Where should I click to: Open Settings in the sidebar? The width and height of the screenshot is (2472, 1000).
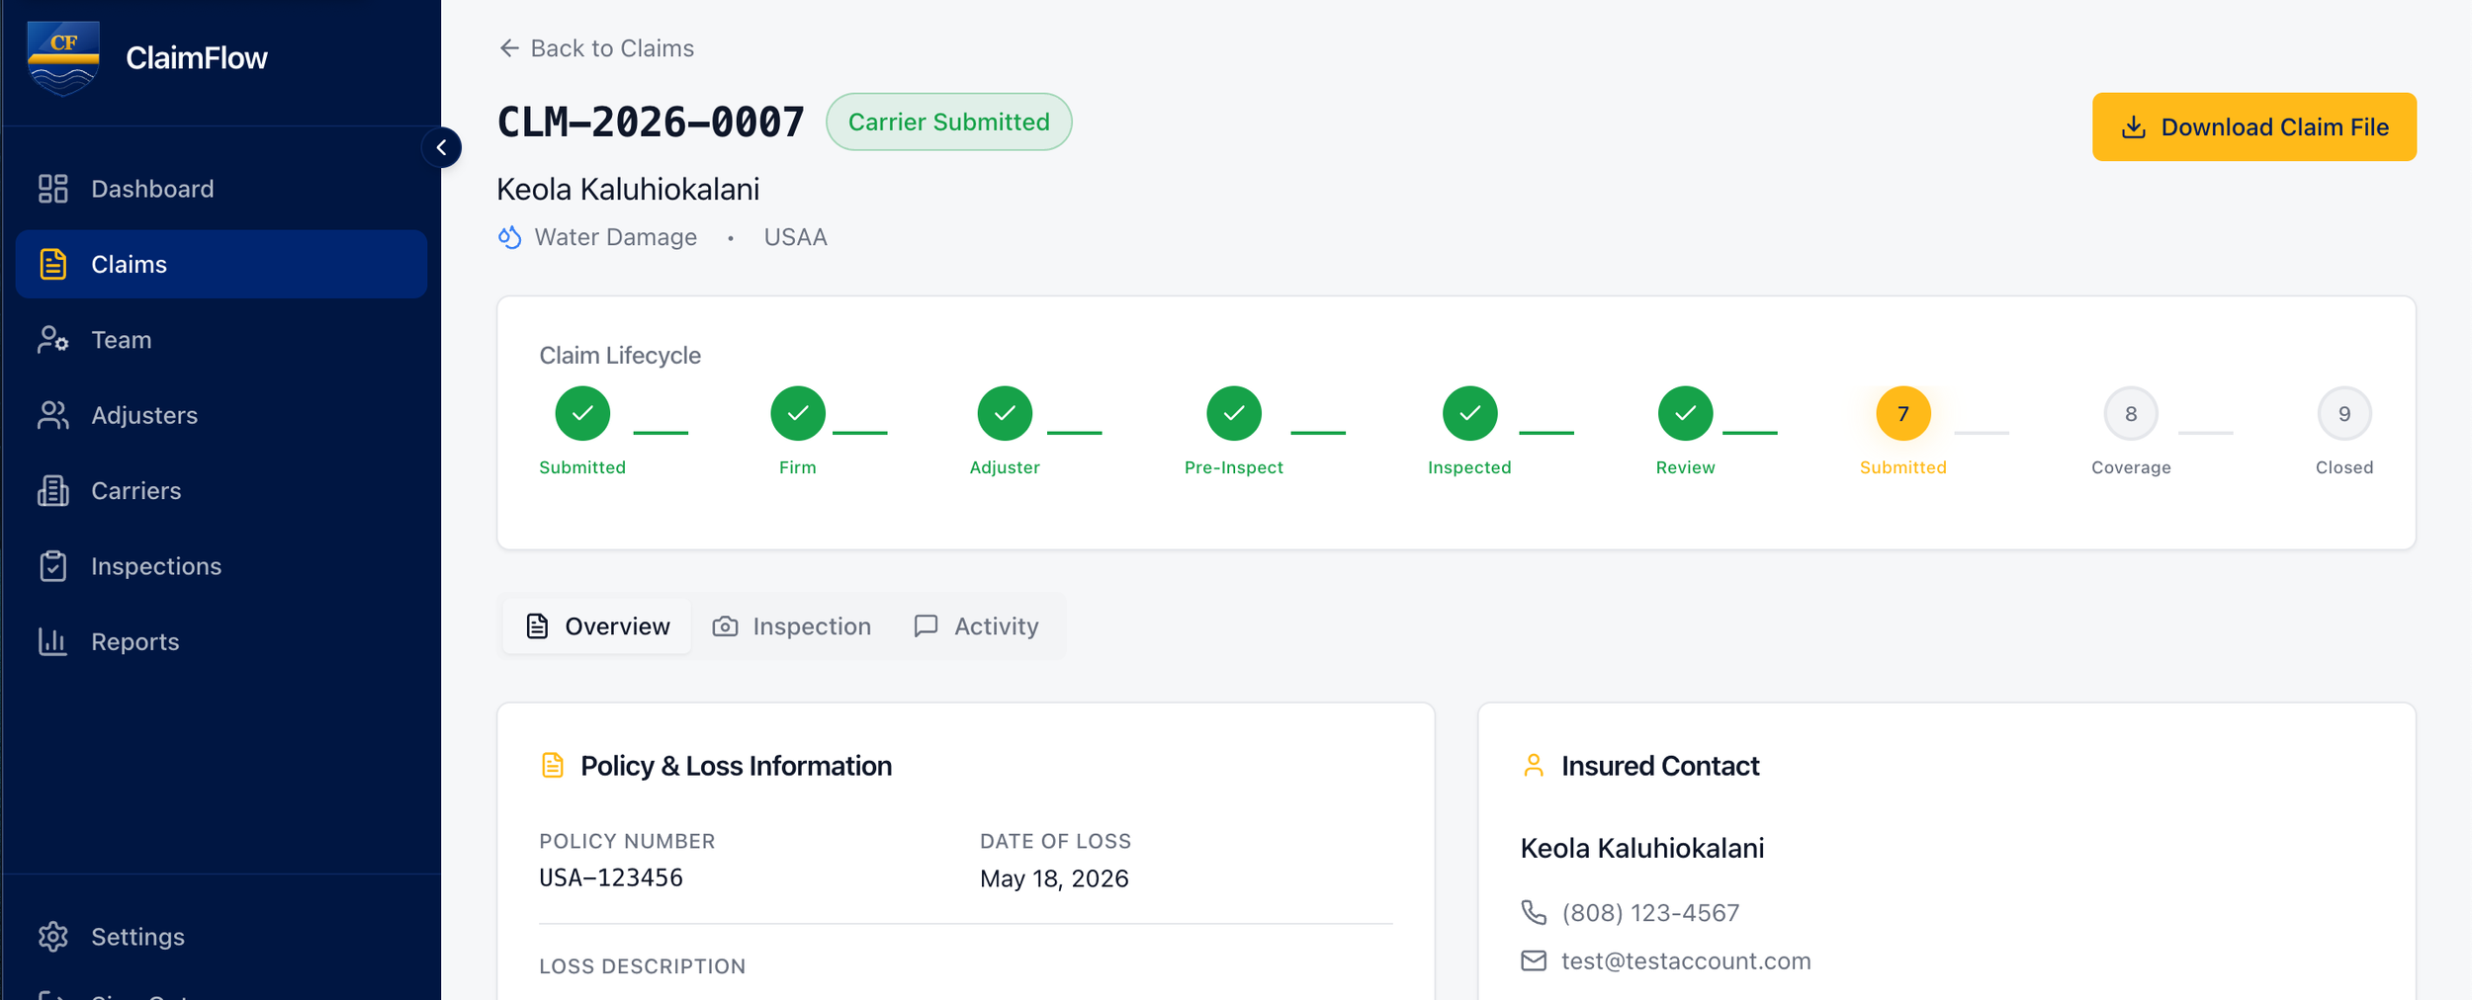[x=221, y=937]
